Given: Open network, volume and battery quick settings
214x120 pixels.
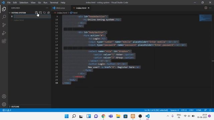Looking at the screenshot, I should point(189,116).
